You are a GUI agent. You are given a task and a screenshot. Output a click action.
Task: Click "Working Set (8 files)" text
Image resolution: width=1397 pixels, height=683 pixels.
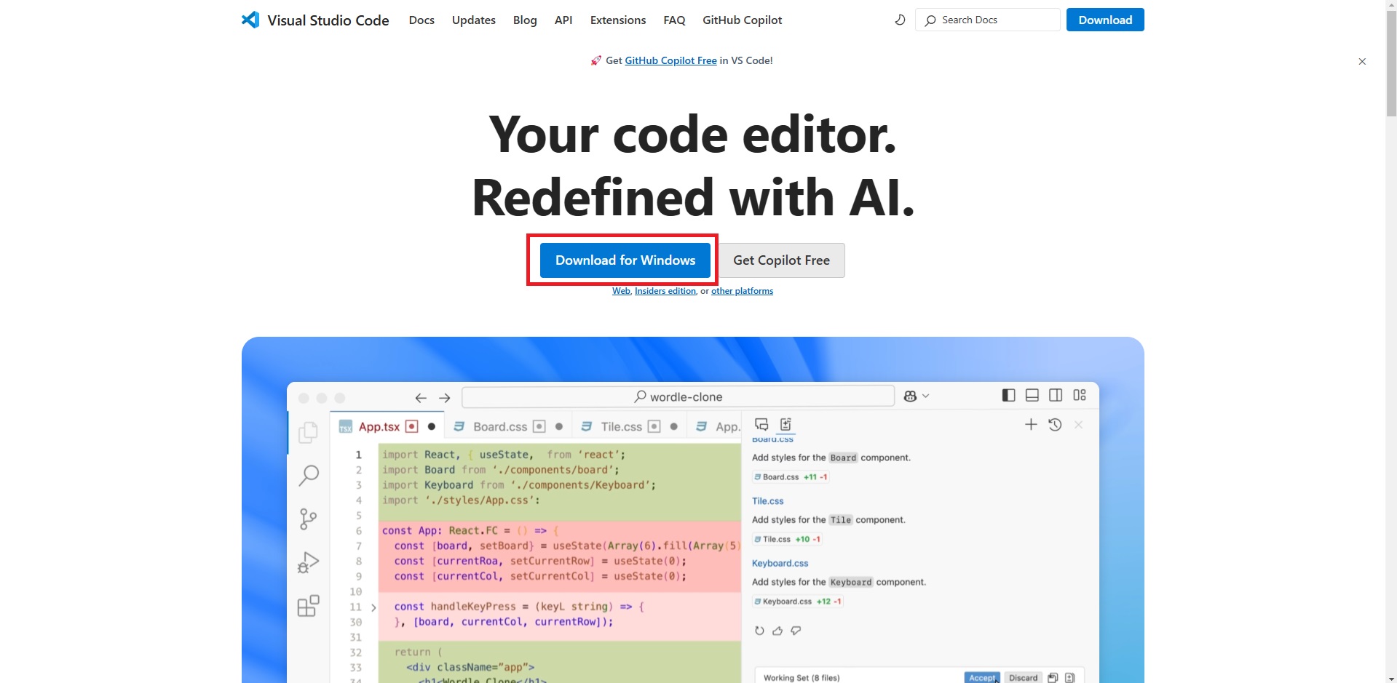[x=802, y=678]
